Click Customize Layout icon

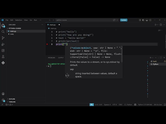coord(140,20)
